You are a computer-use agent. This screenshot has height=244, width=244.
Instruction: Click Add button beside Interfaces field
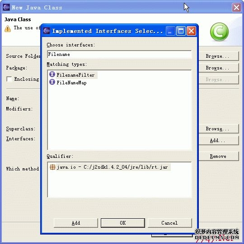pos(219,141)
